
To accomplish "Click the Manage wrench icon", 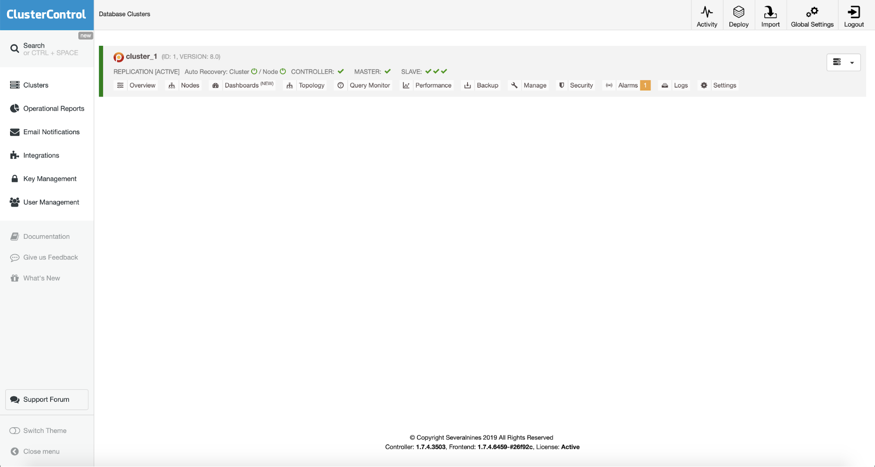I will click(514, 85).
